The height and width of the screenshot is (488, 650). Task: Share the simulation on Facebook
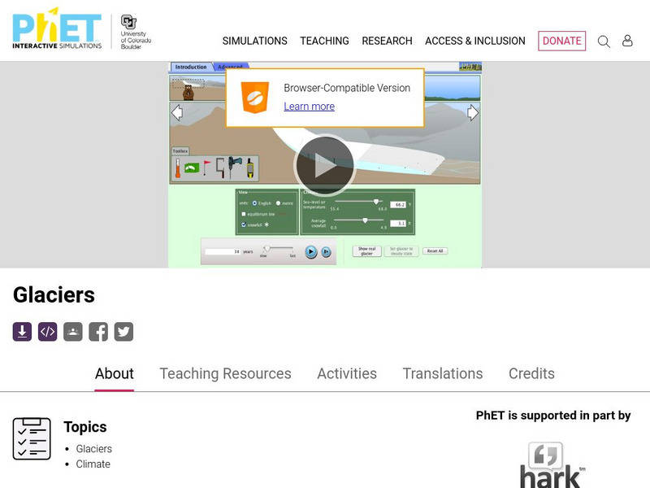pos(99,331)
